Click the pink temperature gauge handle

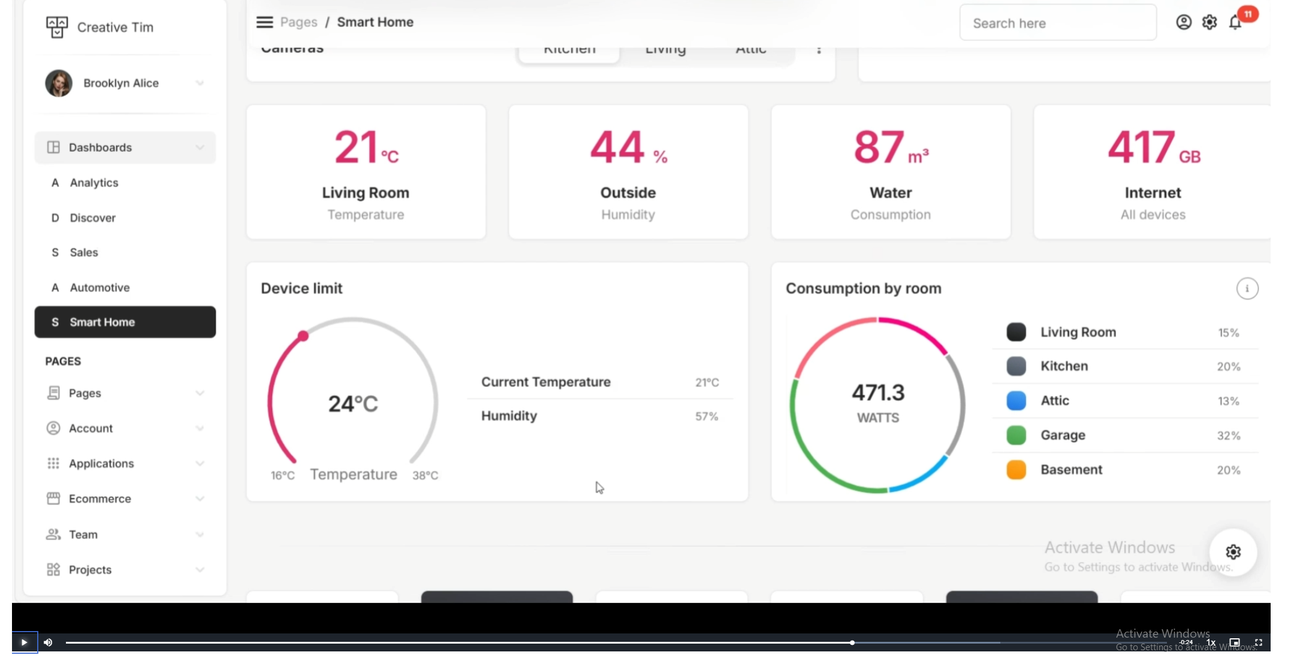tap(303, 336)
